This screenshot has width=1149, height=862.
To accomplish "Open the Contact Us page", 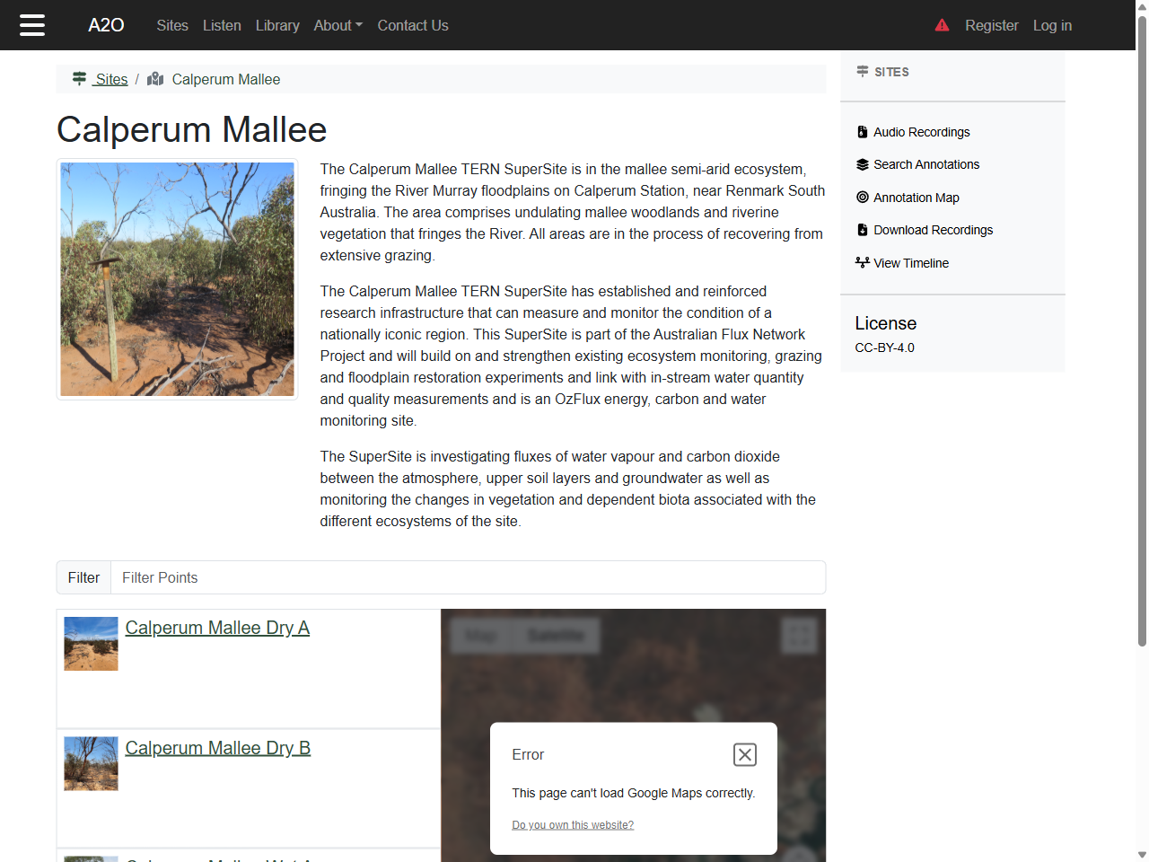I will pyautogui.click(x=413, y=25).
